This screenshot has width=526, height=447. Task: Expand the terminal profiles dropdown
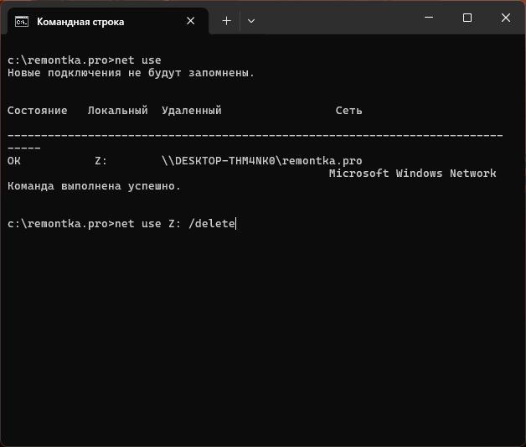click(x=251, y=21)
